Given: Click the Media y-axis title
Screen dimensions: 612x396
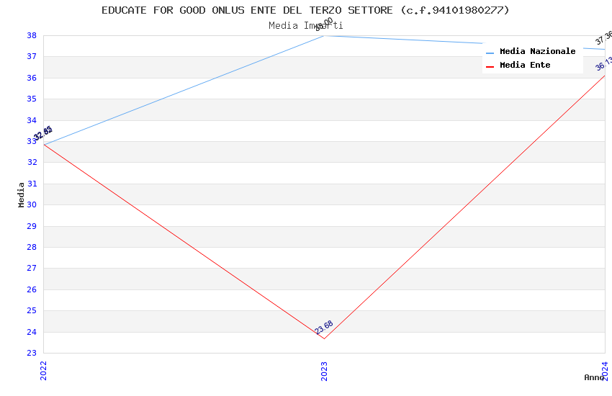Looking at the screenshot, I should (x=21, y=194).
